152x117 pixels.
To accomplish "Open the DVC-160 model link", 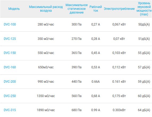I will coord(10,67).
